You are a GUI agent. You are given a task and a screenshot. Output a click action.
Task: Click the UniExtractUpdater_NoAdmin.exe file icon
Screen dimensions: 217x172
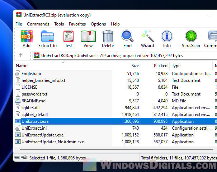point(18,141)
